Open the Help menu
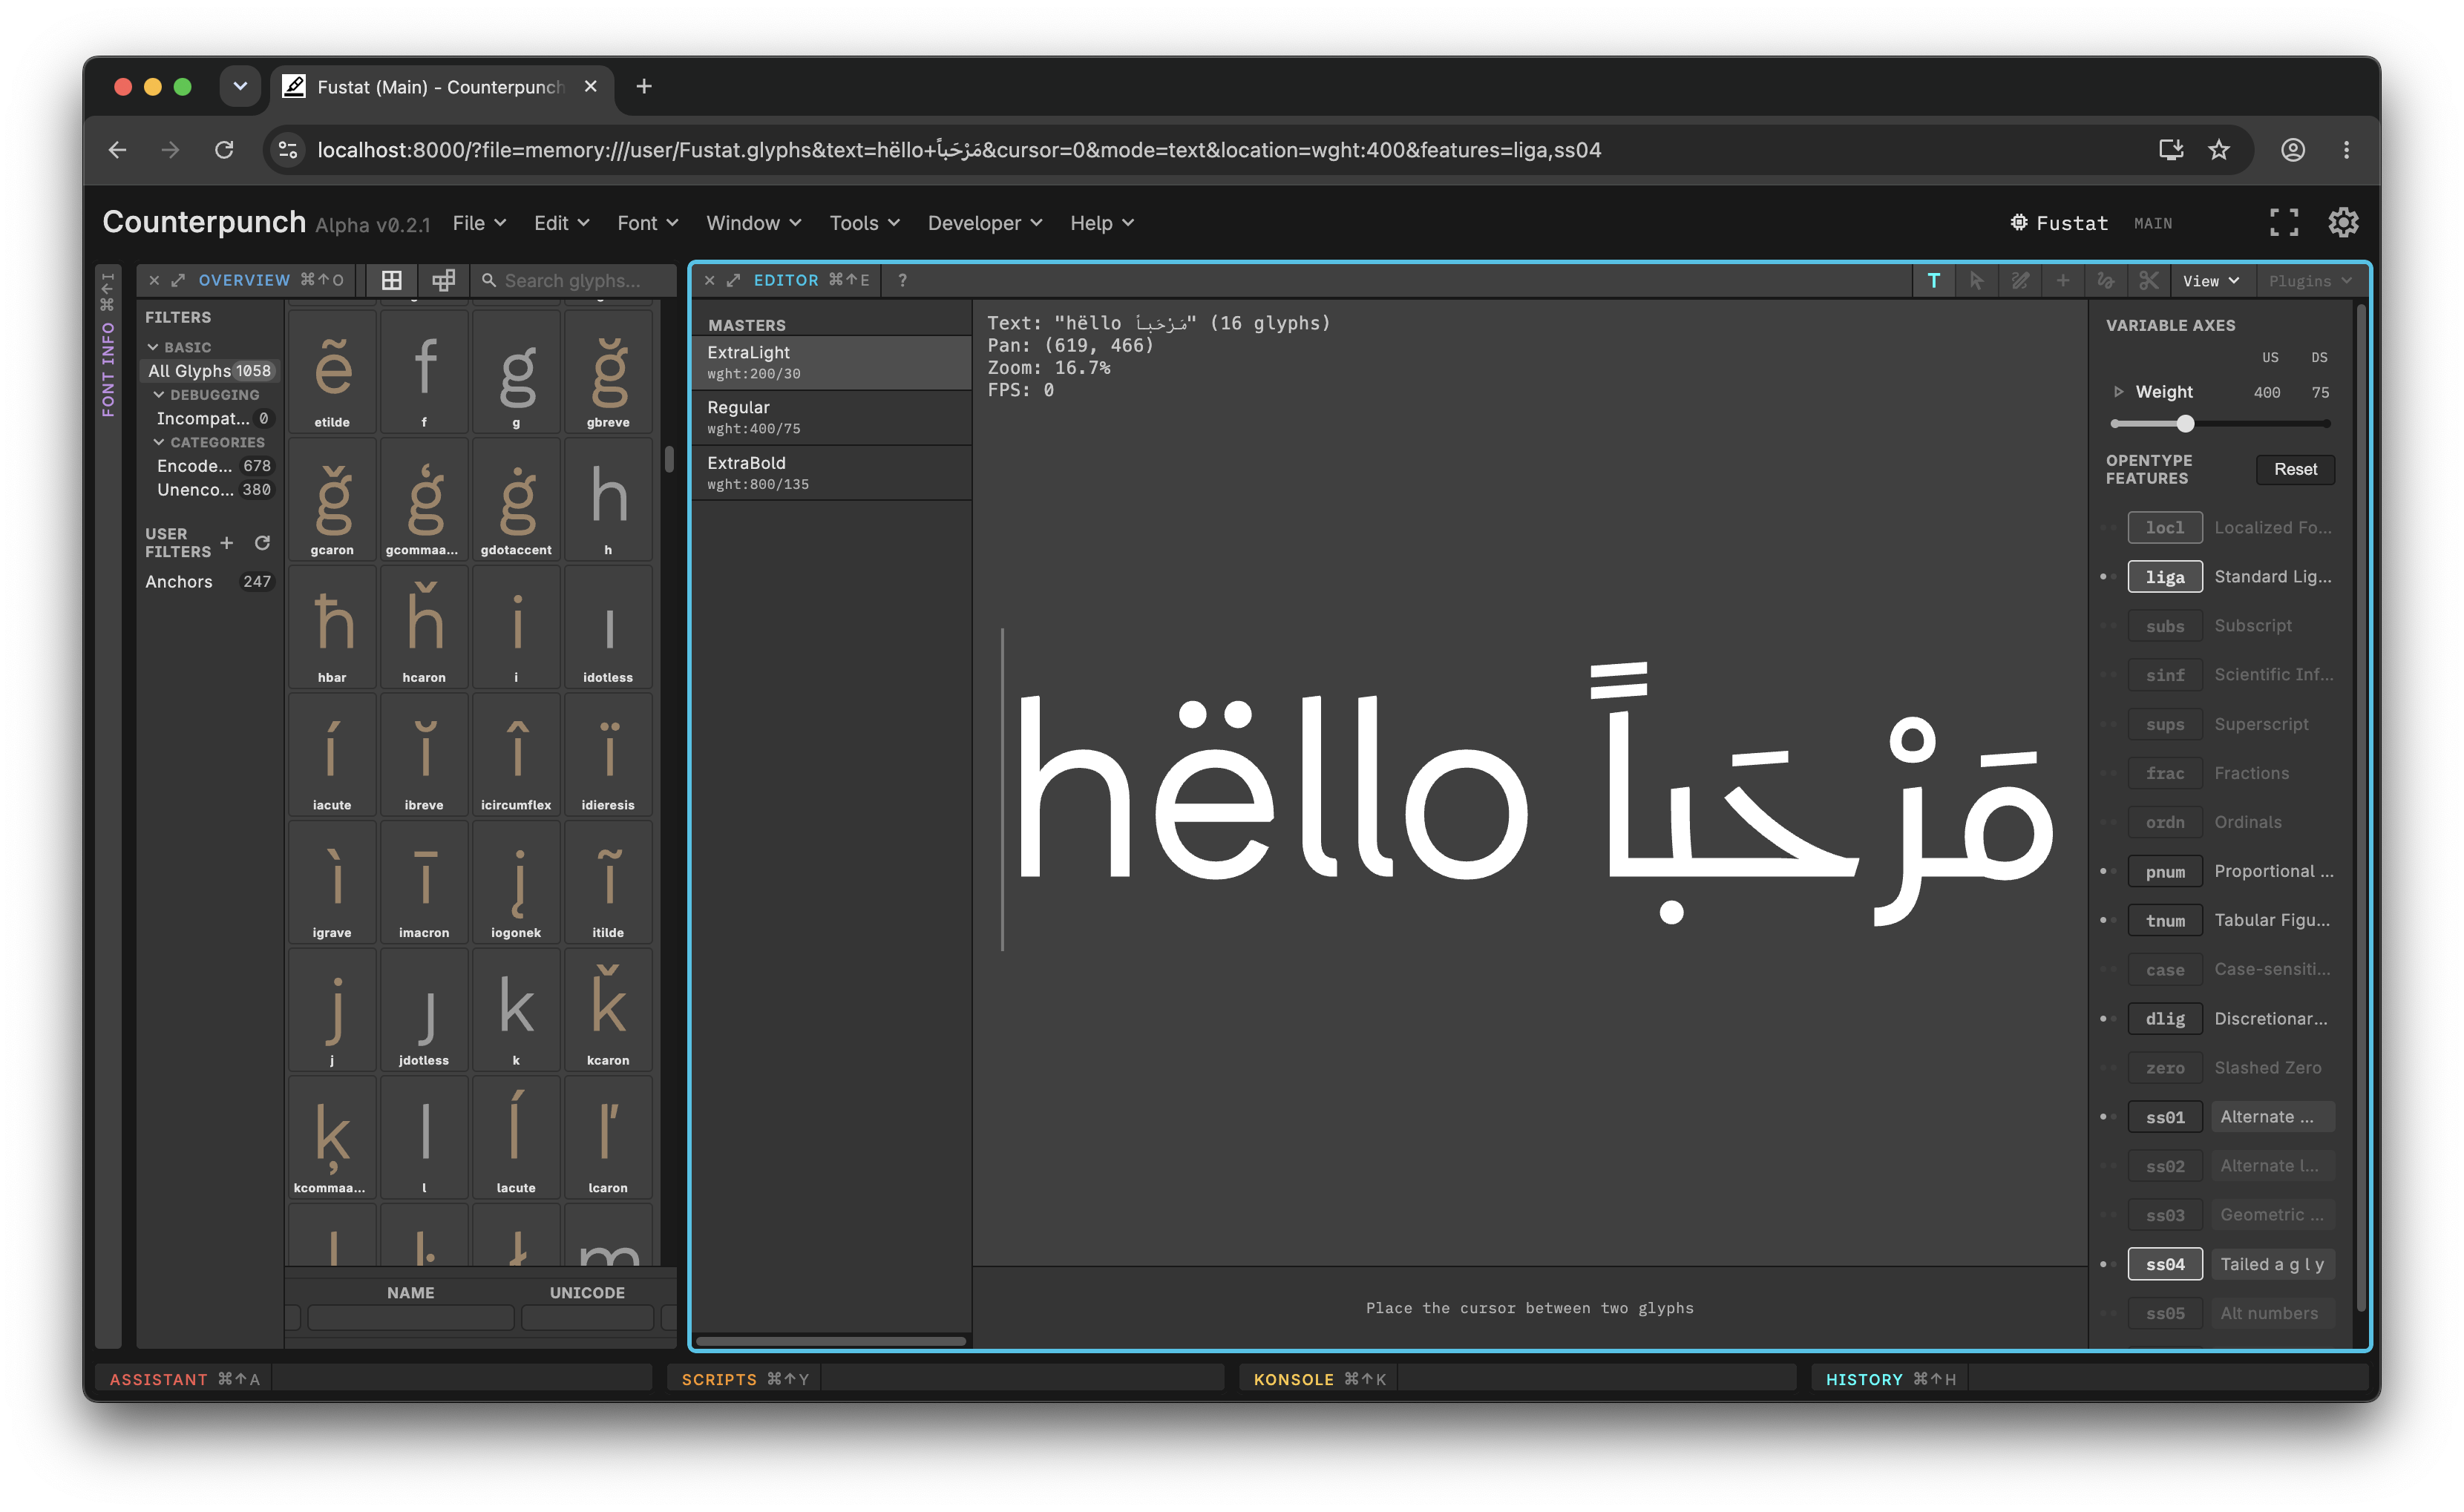Viewport: 2464px width, 1512px height. coord(1101,223)
